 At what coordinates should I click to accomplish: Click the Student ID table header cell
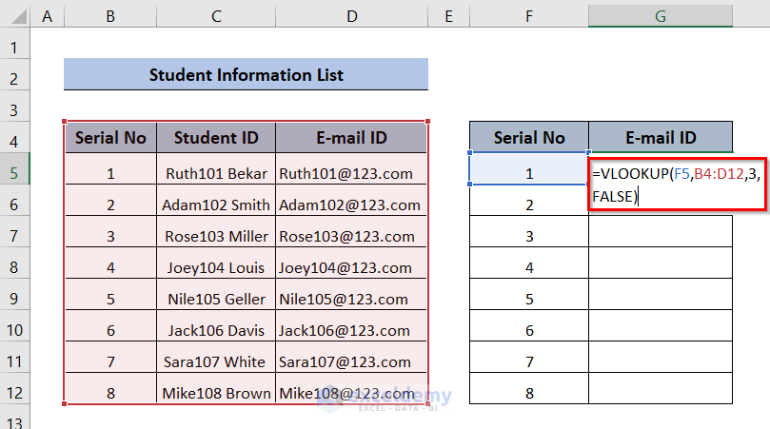pos(216,138)
